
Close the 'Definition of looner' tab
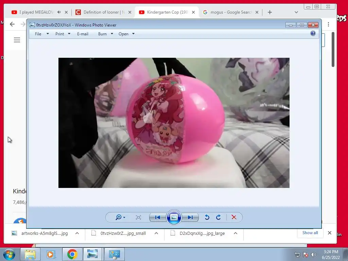130,12
